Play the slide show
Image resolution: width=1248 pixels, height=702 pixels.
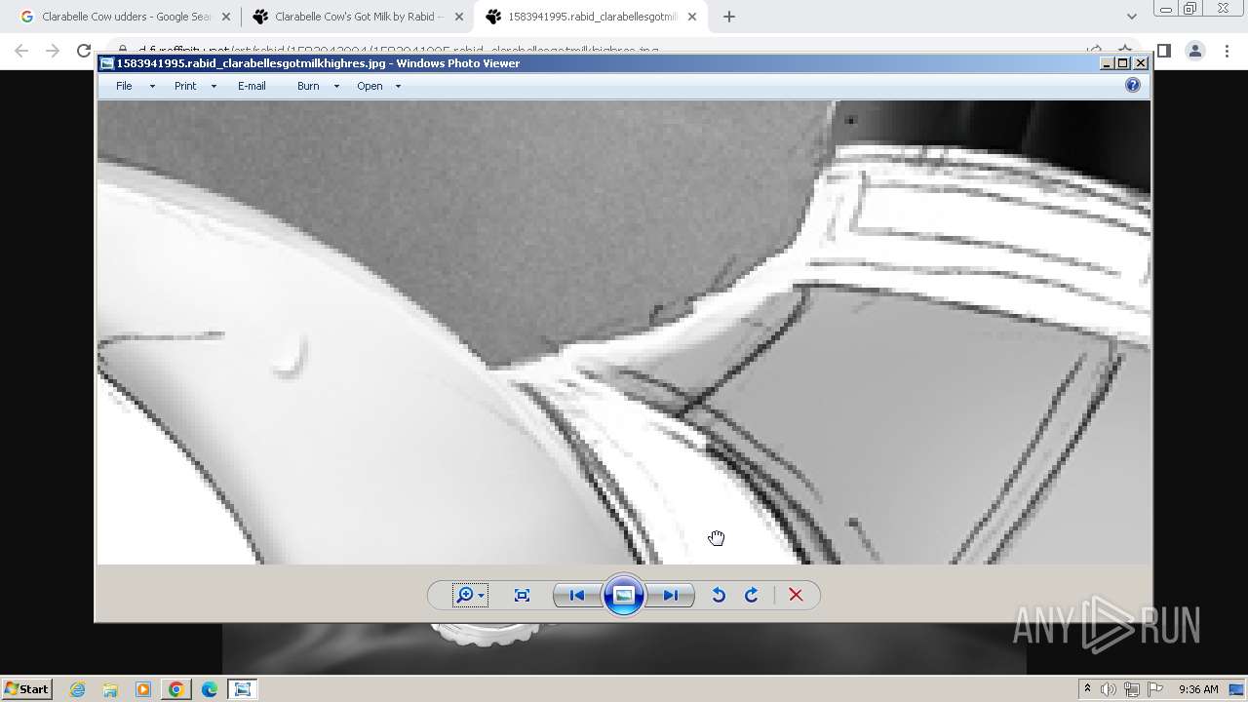(624, 595)
